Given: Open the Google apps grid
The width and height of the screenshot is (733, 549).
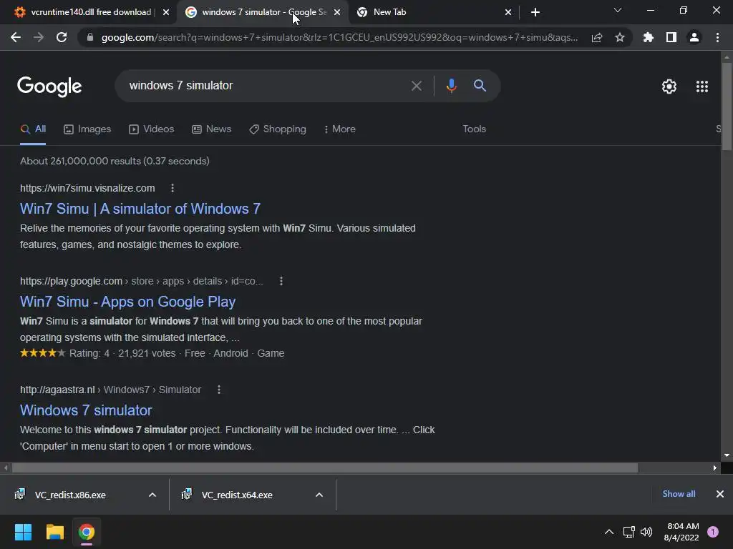Looking at the screenshot, I should [x=702, y=86].
